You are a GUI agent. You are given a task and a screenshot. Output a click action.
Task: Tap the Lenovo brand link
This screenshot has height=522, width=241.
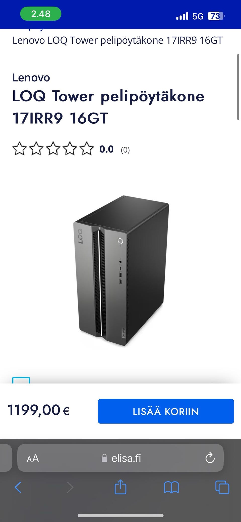31,78
